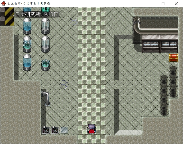Click the window title もんむす・くえすと！ＲＰＧ

[29, 4]
